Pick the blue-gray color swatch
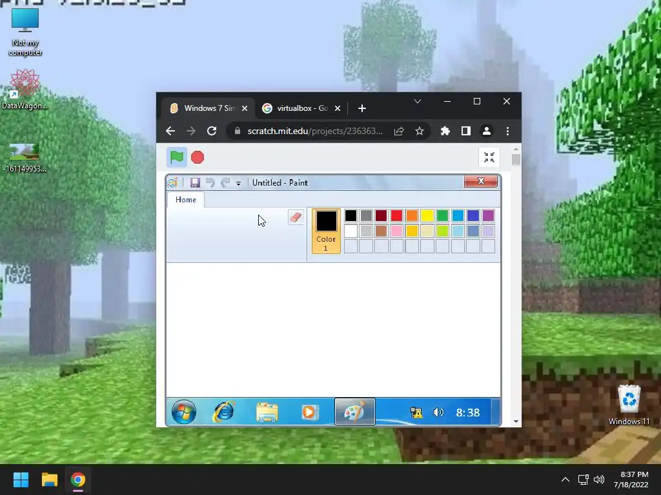This screenshot has height=495, width=661. point(473,231)
